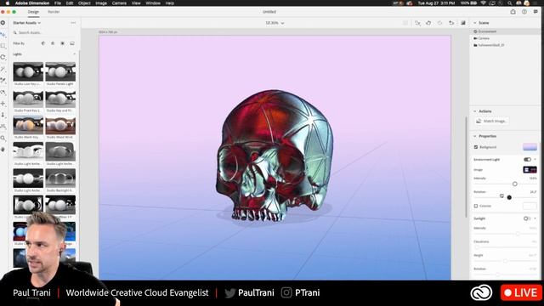Switch to the Design tab
The height and width of the screenshot is (306, 544).
point(33,12)
